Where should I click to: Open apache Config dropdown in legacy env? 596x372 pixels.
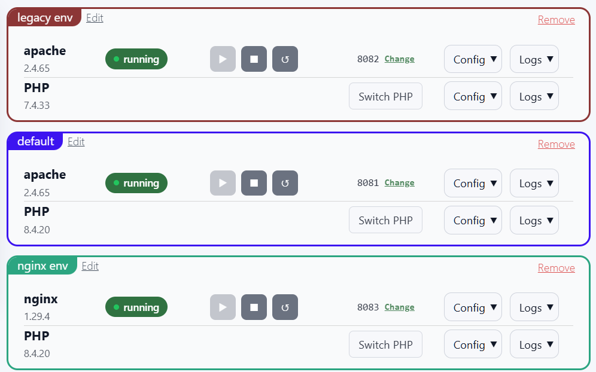tap(473, 59)
